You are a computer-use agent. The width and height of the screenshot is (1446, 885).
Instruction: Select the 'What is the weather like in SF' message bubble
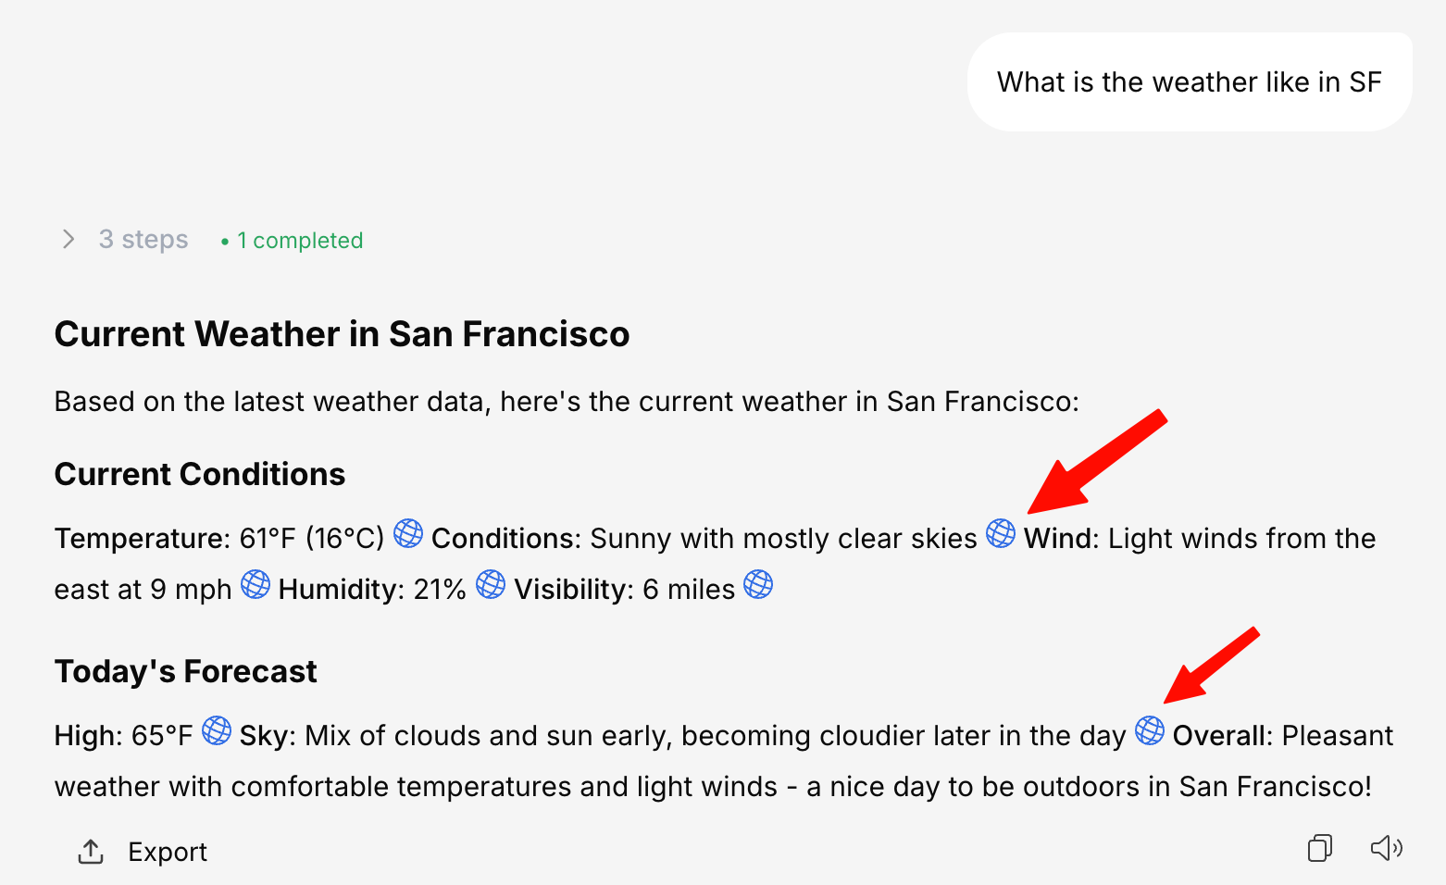[x=1189, y=82]
